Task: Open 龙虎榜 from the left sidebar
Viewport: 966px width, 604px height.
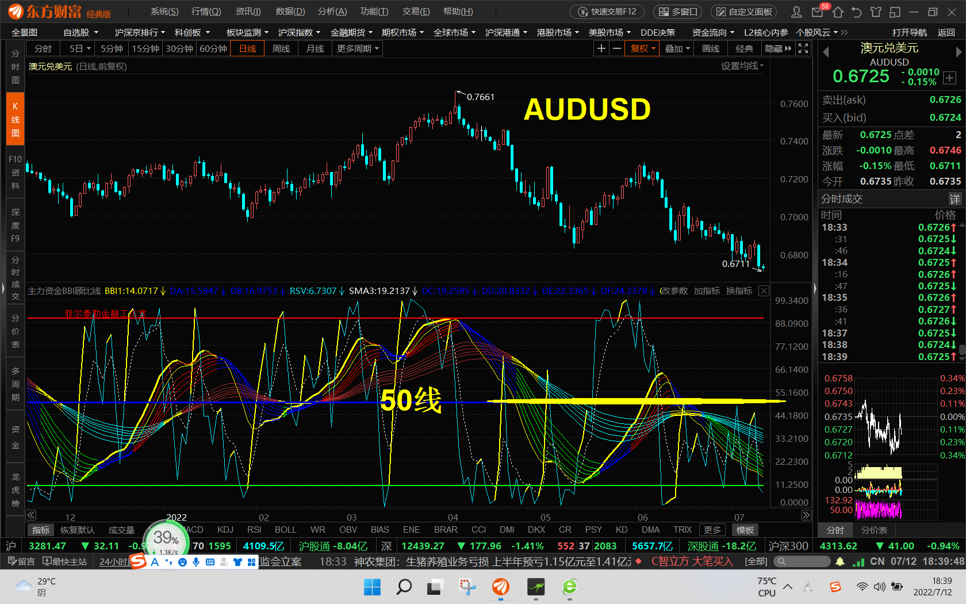Action: pos(15,490)
